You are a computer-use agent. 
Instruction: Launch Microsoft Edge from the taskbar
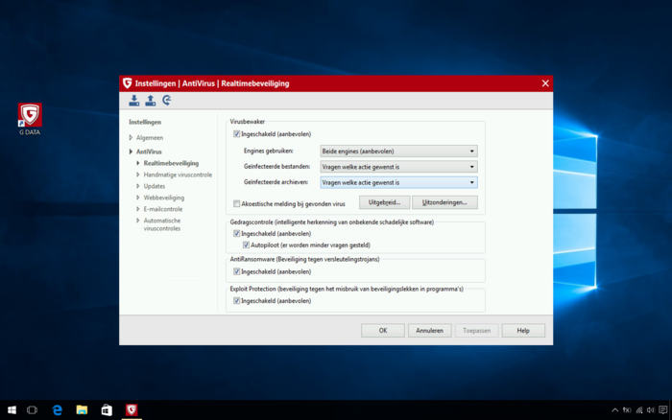tap(57, 409)
